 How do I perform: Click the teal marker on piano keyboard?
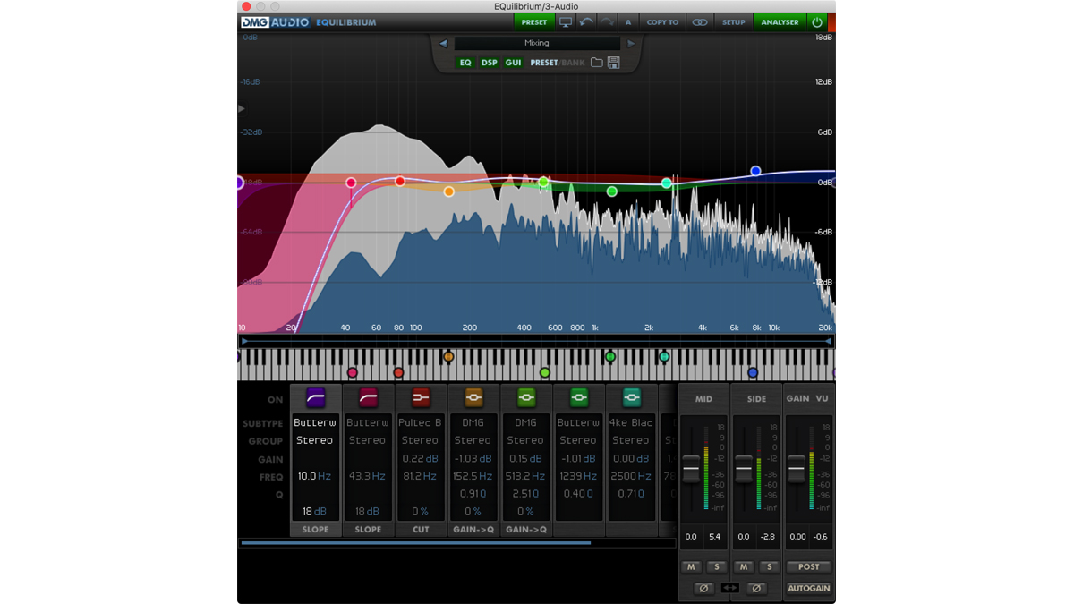(x=664, y=357)
